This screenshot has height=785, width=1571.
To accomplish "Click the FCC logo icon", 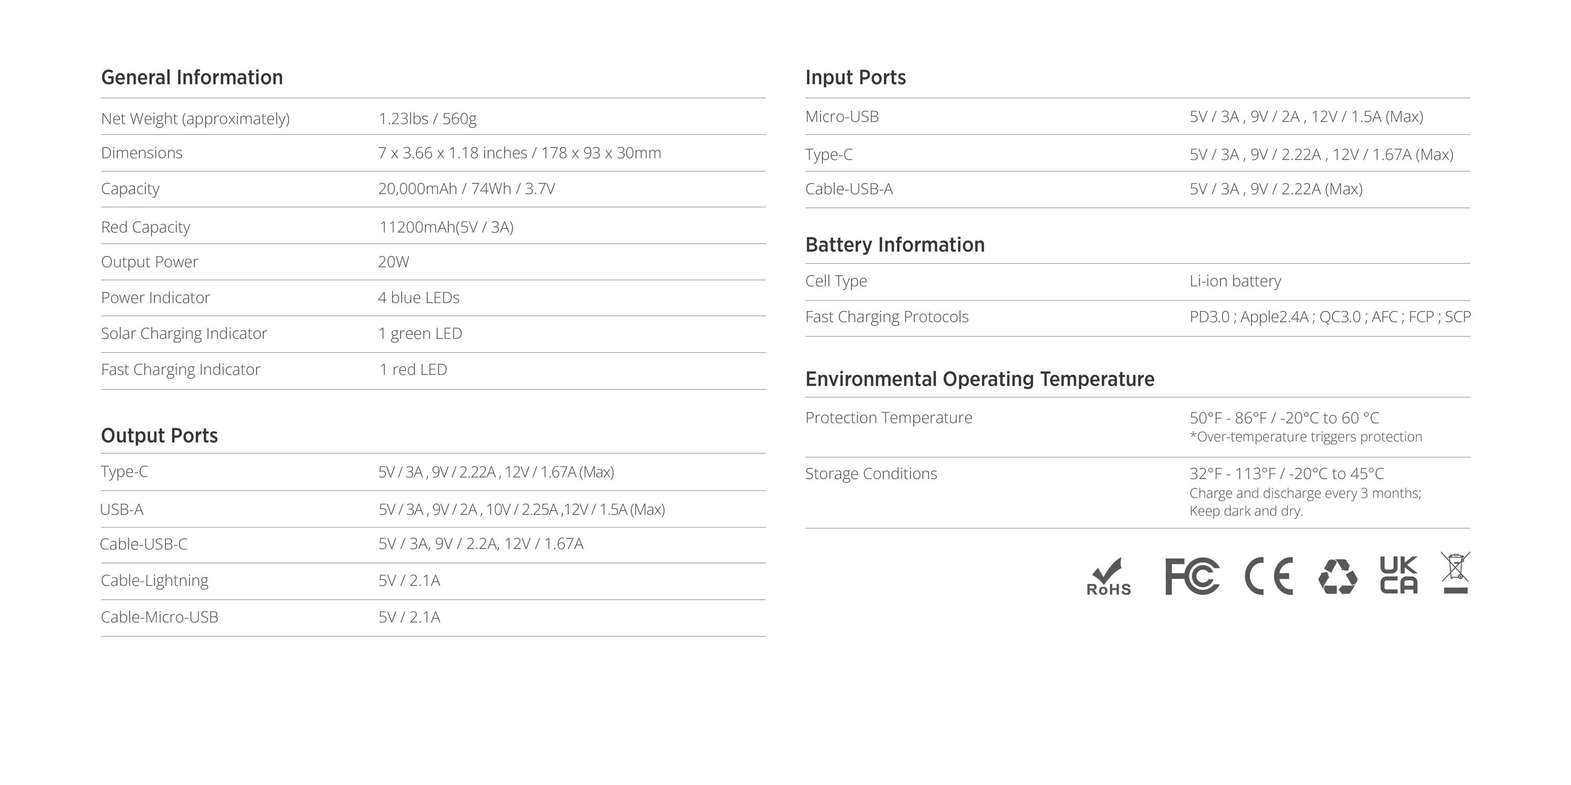I will 1192,576.
